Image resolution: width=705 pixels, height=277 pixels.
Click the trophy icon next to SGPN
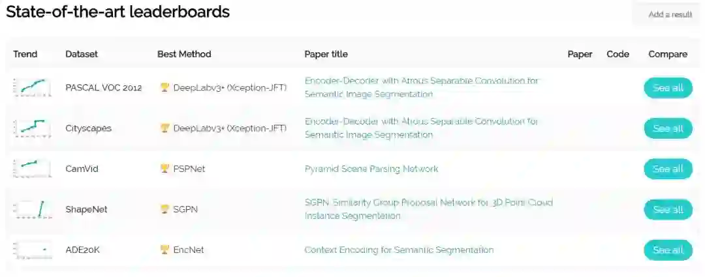pos(164,209)
